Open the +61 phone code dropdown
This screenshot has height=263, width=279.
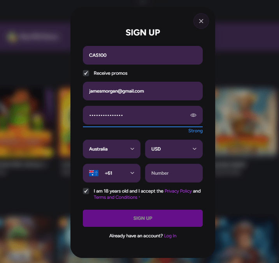[x=112, y=173]
